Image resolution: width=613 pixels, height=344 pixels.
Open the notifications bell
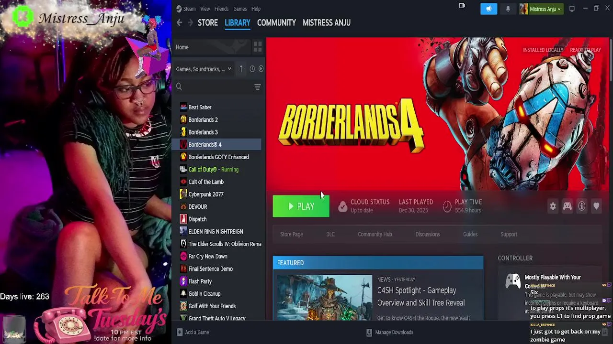(x=508, y=9)
